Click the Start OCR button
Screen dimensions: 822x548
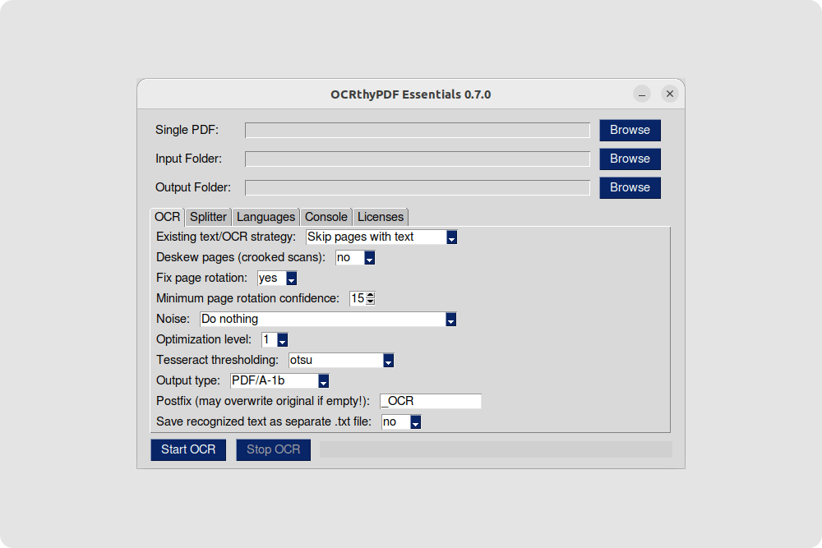click(187, 449)
